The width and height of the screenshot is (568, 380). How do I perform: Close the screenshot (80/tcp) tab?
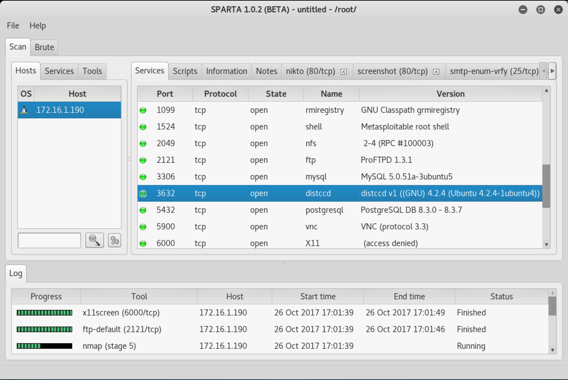click(436, 72)
